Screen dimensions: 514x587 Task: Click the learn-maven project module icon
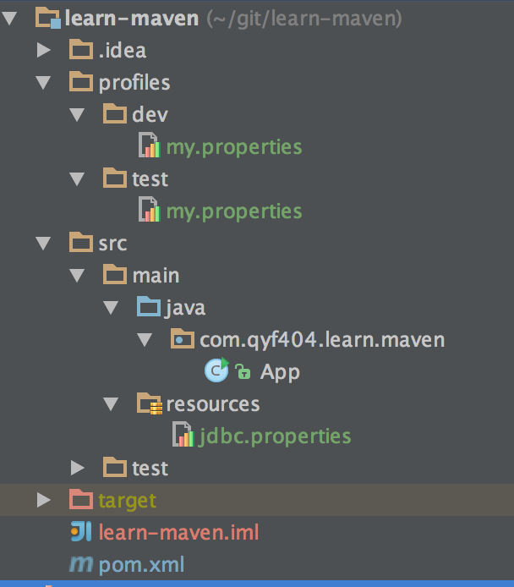48,18
